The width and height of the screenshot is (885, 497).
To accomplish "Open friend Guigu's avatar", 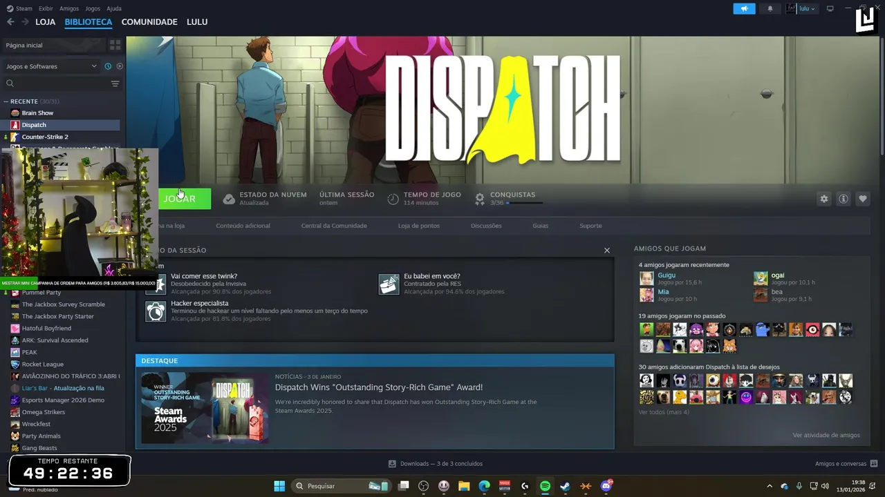I will (x=646, y=278).
